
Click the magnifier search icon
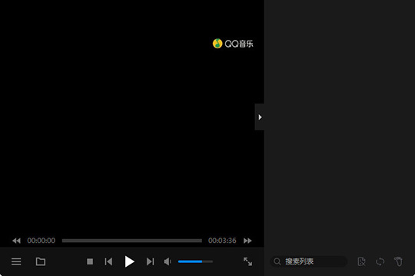click(x=277, y=261)
